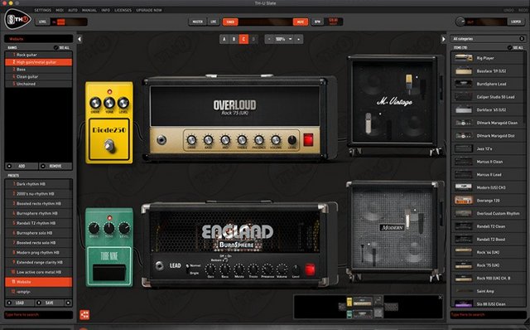Click the Level button
The width and height of the screenshot is (530, 330).
coord(42,22)
